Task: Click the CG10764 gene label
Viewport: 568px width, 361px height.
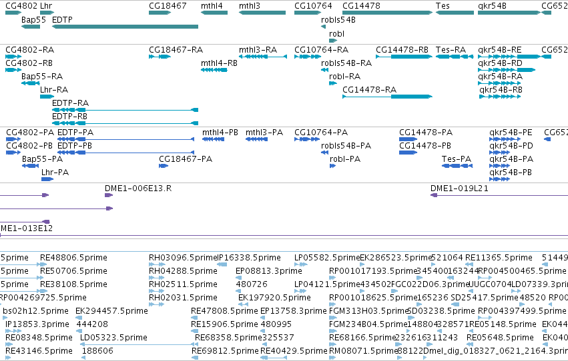Action: pyautogui.click(x=313, y=6)
